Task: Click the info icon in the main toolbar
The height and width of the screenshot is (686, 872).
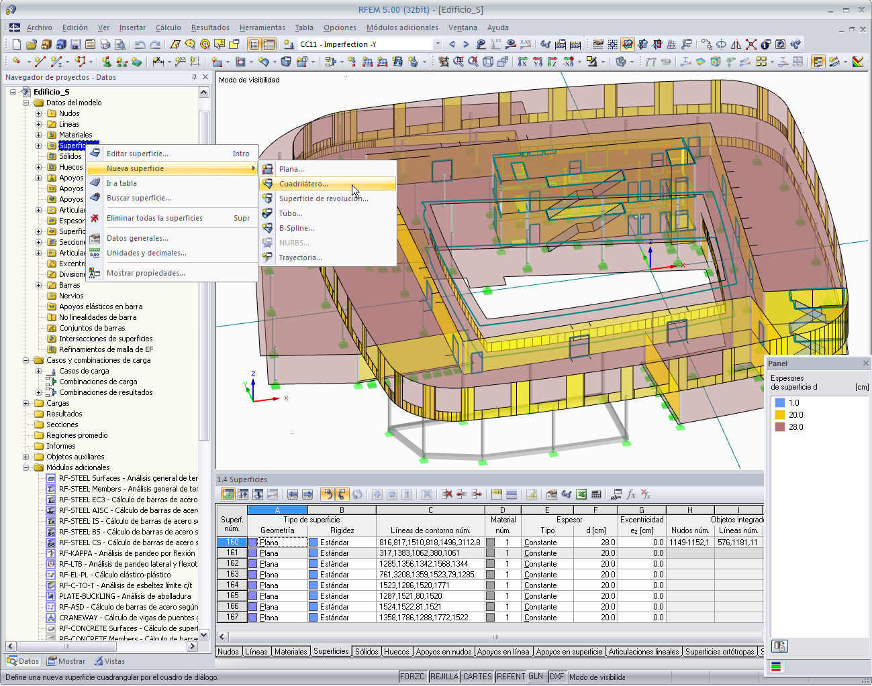Action: click(766, 44)
